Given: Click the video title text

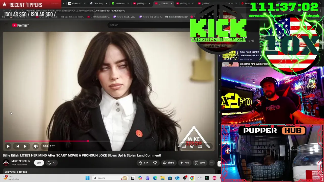Looking at the screenshot, I should (82, 155).
